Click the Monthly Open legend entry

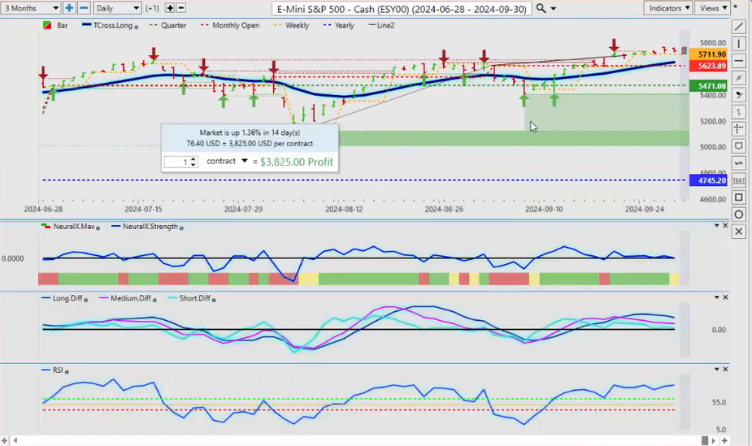tap(230, 25)
